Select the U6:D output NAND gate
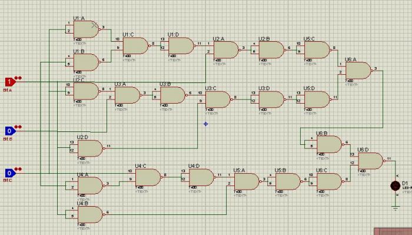Viewport: 412px width, 235px height. pyautogui.click(x=371, y=161)
